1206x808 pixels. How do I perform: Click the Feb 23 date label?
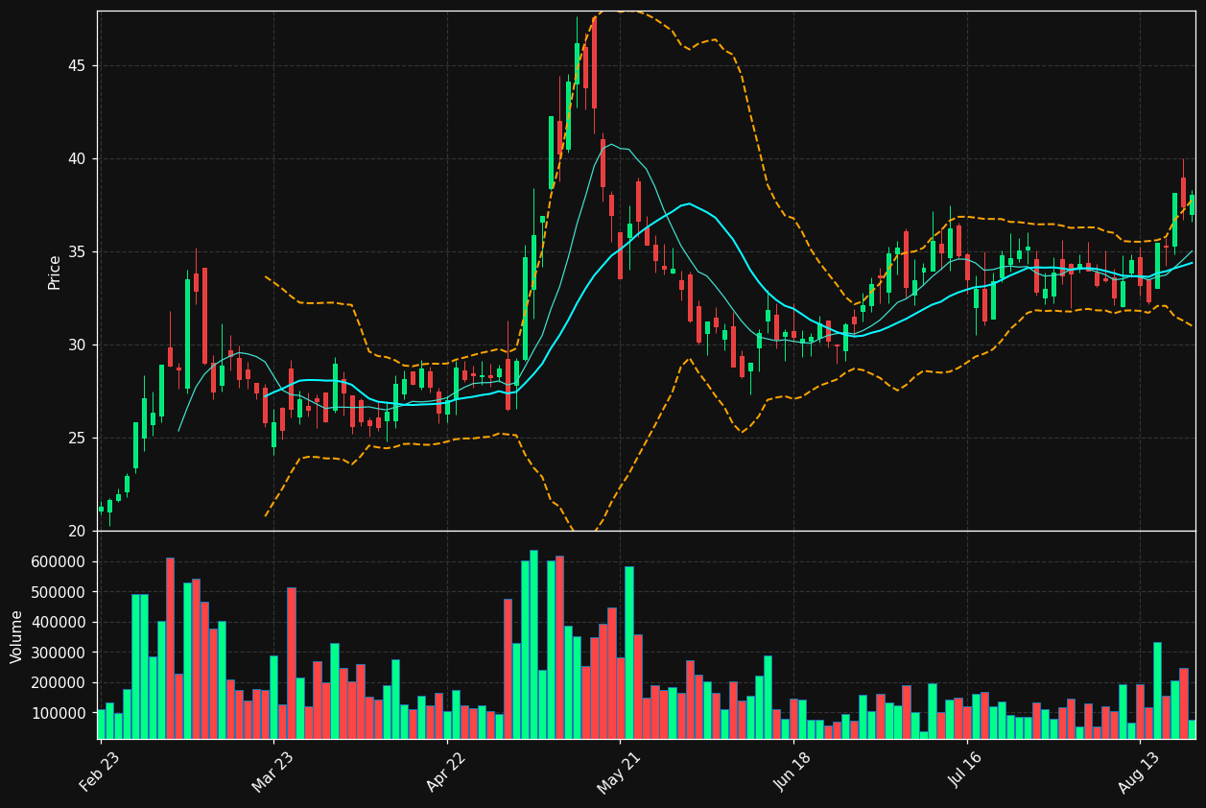(99, 772)
